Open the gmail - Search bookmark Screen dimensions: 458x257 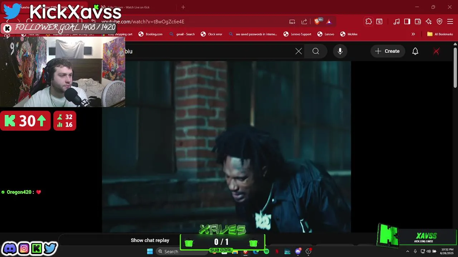(x=182, y=34)
